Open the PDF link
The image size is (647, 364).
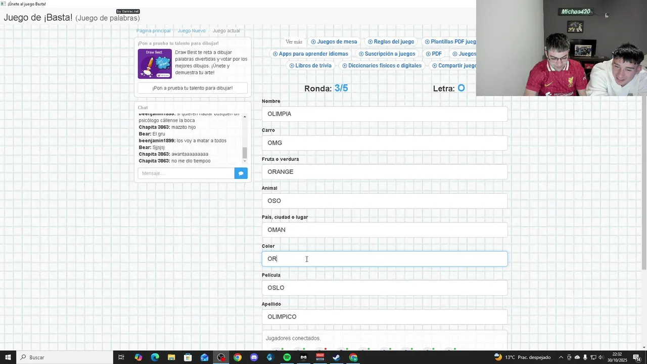434,54
